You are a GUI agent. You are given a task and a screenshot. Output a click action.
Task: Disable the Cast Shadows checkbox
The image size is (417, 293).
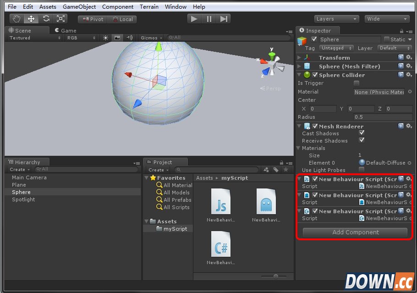[362, 133]
